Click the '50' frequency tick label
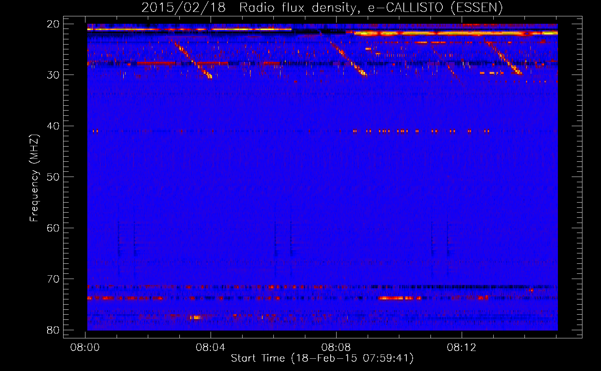Viewport: 601px width, 371px height. (x=53, y=177)
